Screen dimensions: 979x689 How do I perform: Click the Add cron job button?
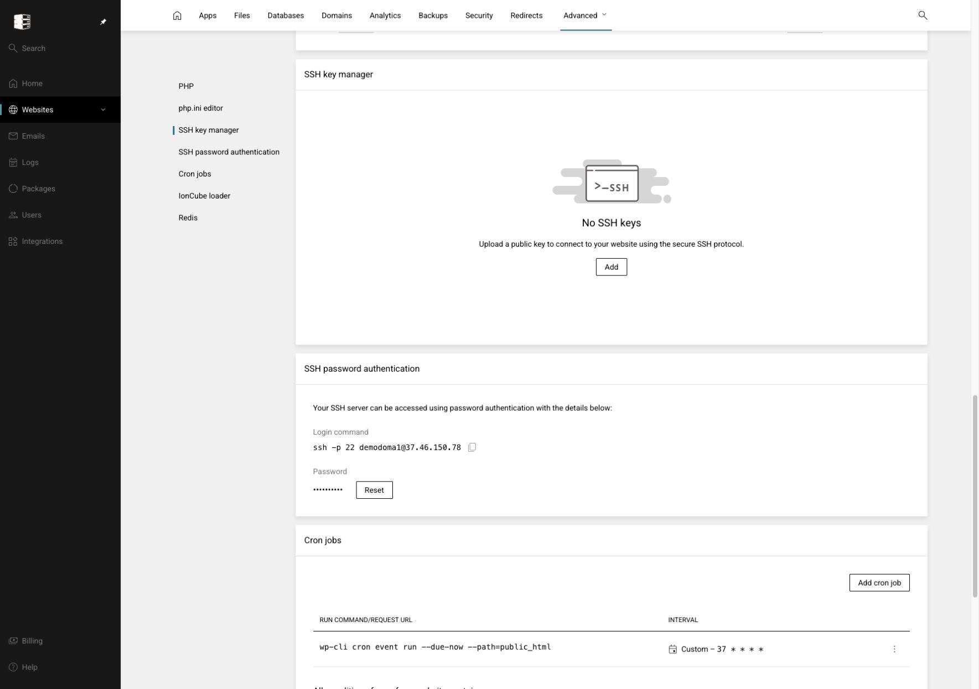click(x=879, y=582)
